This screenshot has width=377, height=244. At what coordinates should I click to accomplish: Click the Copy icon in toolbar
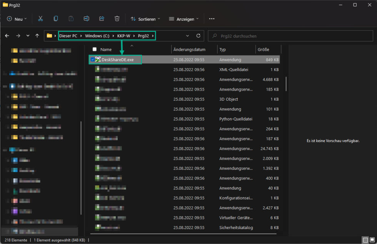pyautogui.click(x=56, y=19)
